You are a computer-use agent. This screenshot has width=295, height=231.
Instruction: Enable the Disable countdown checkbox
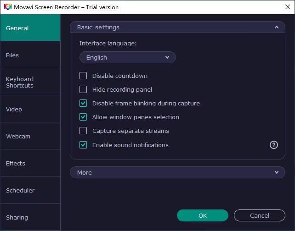pyautogui.click(x=83, y=76)
